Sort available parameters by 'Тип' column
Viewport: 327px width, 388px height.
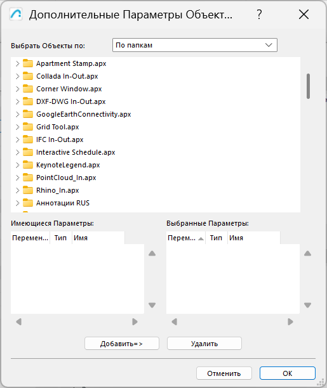click(x=61, y=238)
